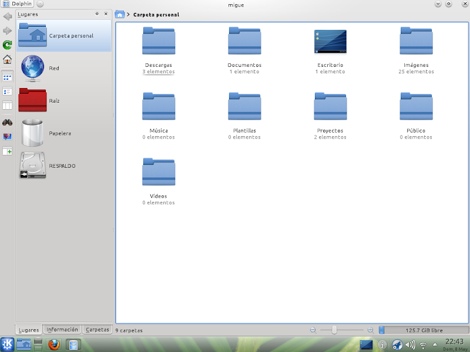
Task: Toggle previews with the picture icon
Action: [7, 137]
